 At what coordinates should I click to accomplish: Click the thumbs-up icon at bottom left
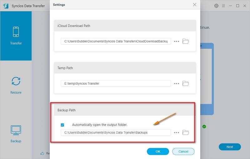42,153
